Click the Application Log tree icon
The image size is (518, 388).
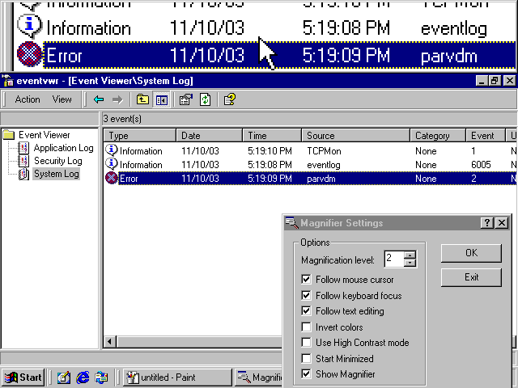tap(23, 148)
